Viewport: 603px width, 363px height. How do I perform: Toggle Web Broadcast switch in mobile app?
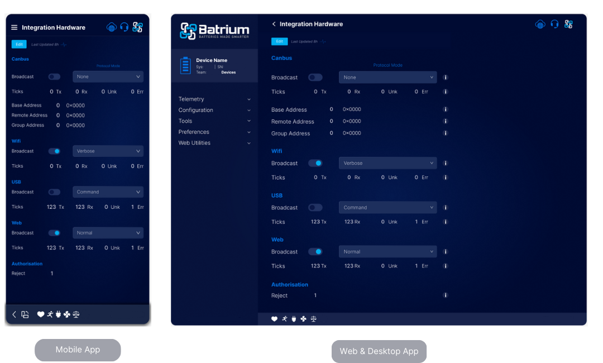[x=54, y=233]
